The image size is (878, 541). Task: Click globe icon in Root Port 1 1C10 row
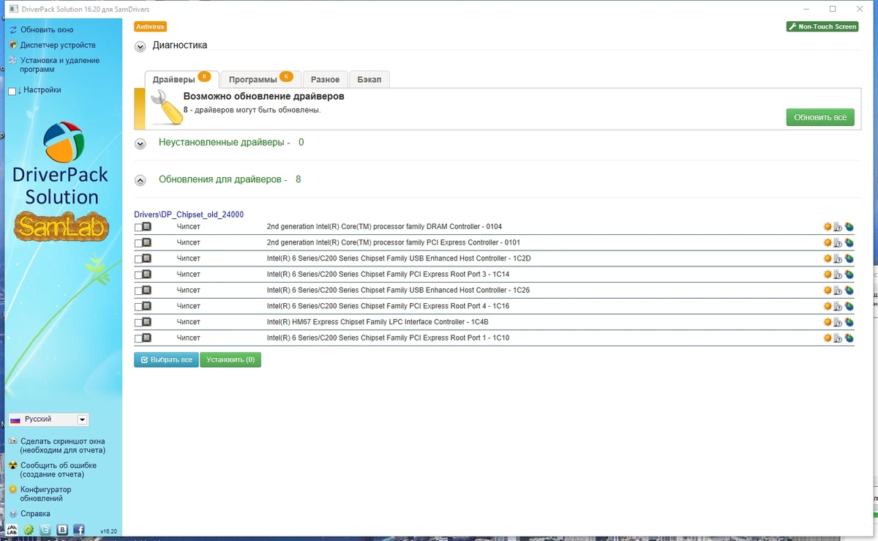849,338
